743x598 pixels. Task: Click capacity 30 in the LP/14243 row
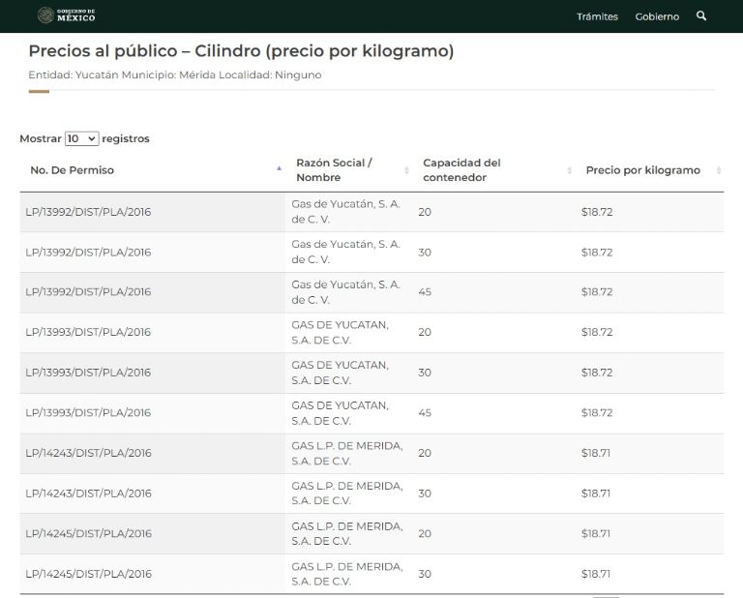pyautogui.click(x=425, y=493)
